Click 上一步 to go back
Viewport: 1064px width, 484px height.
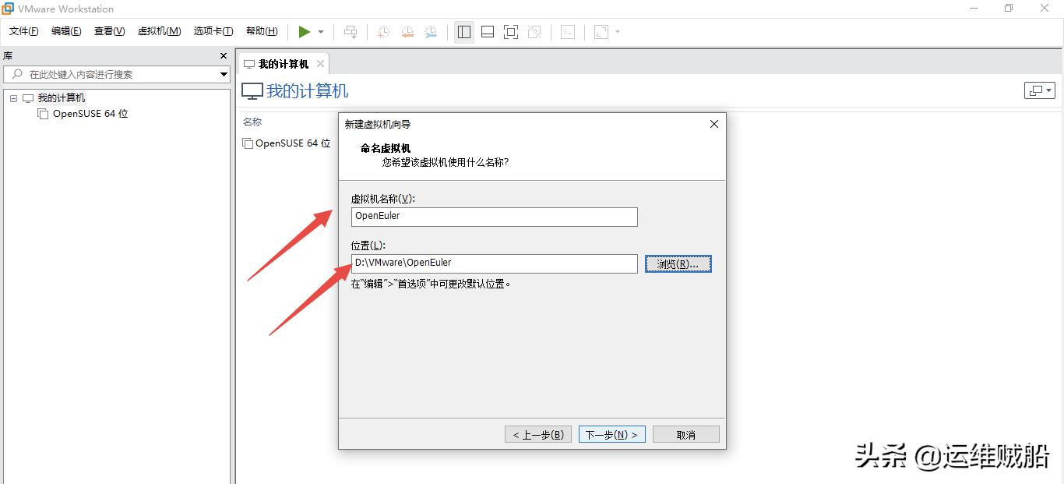[537, 434]
